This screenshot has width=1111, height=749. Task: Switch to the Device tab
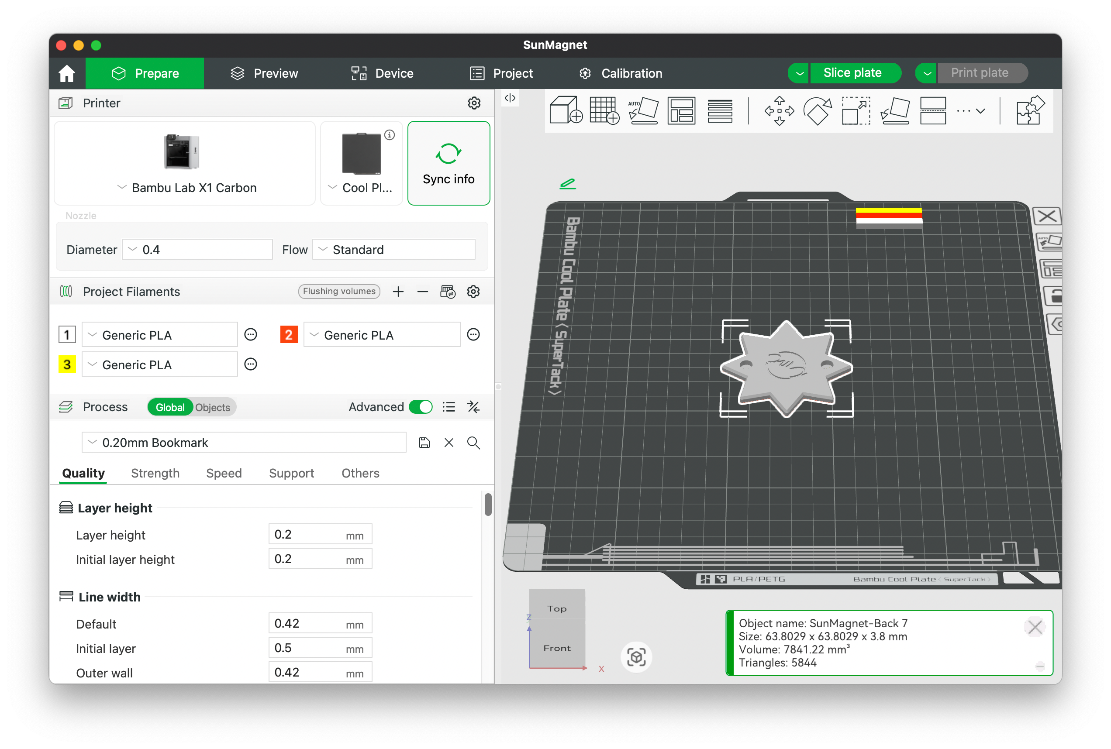click(382, 73)
